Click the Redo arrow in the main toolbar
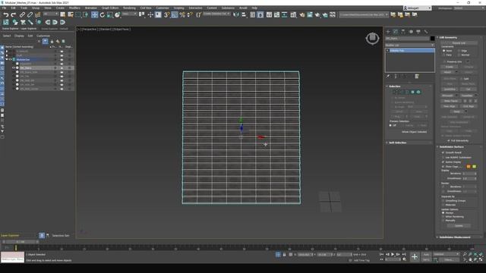 (x=14, y=14)
